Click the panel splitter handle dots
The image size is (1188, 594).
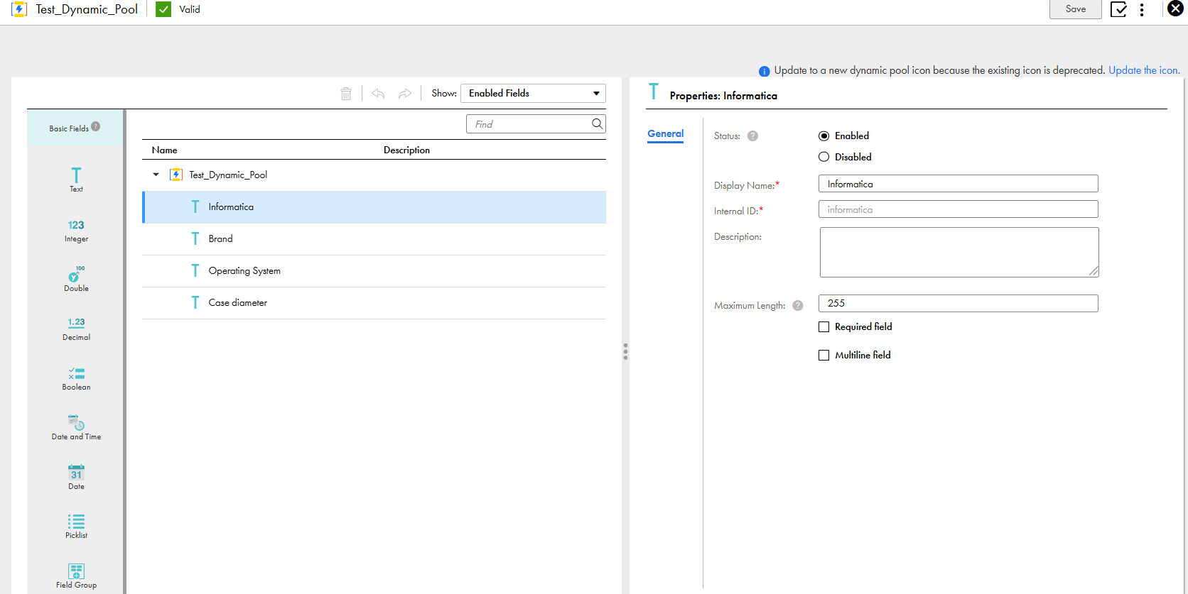coord(625,351)
